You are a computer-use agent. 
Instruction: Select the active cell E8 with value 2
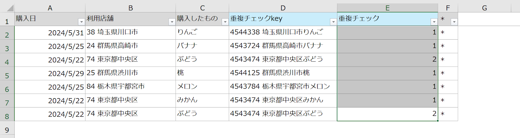387,115
